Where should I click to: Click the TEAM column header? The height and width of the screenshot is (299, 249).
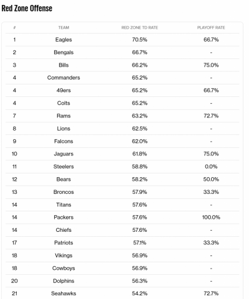[x=63, y=27]
